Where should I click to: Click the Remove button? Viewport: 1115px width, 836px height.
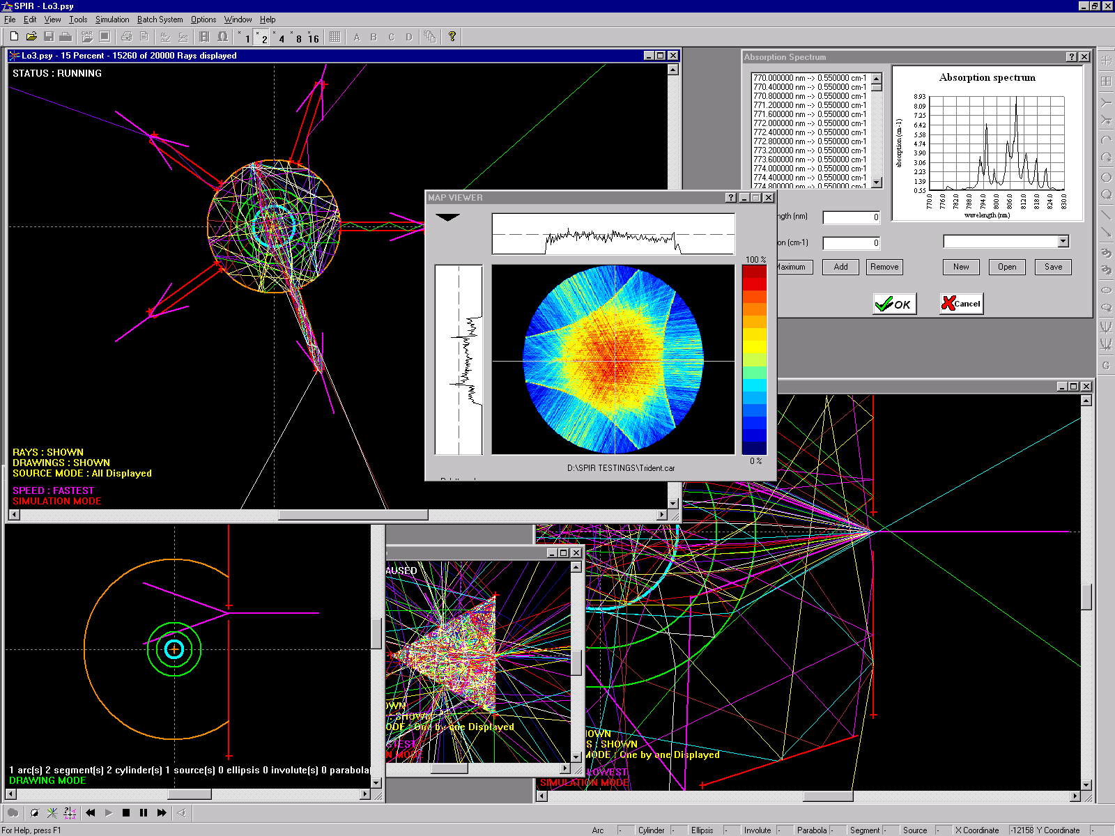point(884,267)
